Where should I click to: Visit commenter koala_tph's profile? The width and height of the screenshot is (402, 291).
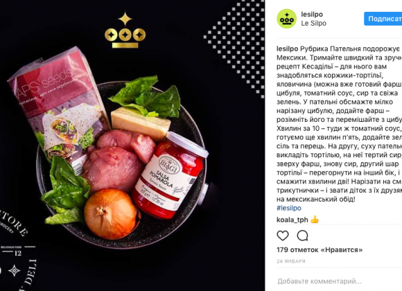click(292, 220)
